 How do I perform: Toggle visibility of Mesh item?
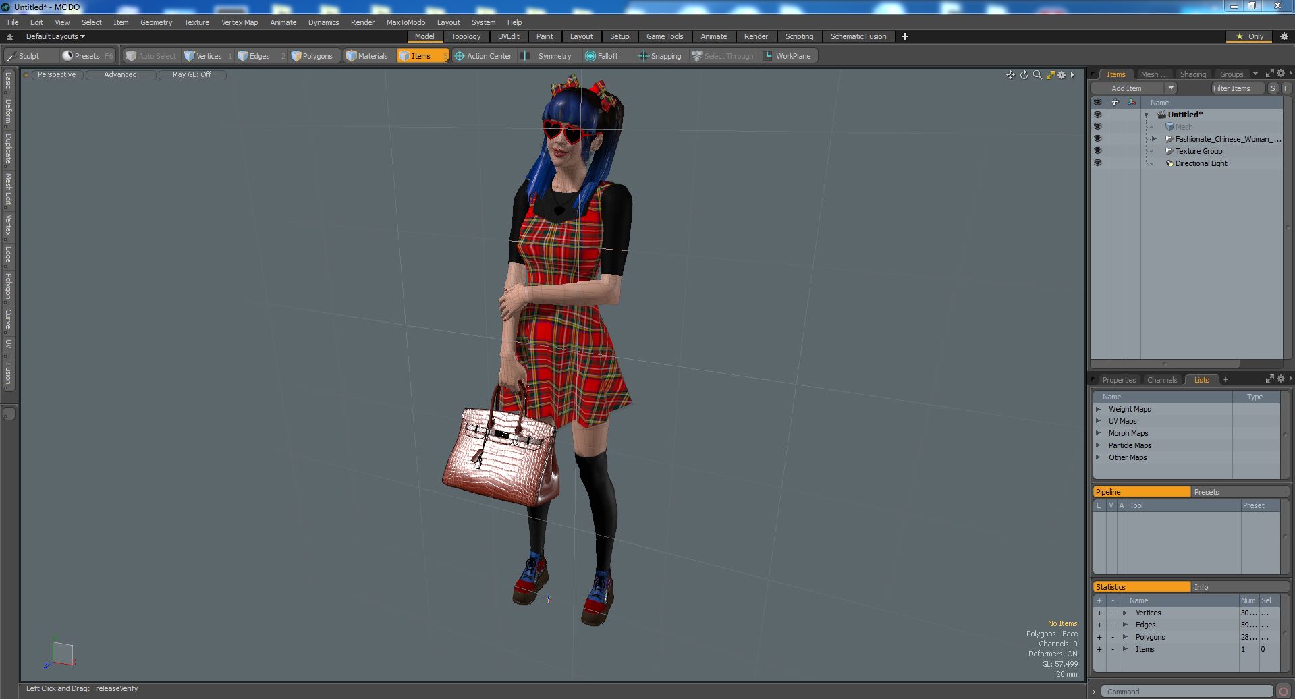point(1097,127)
